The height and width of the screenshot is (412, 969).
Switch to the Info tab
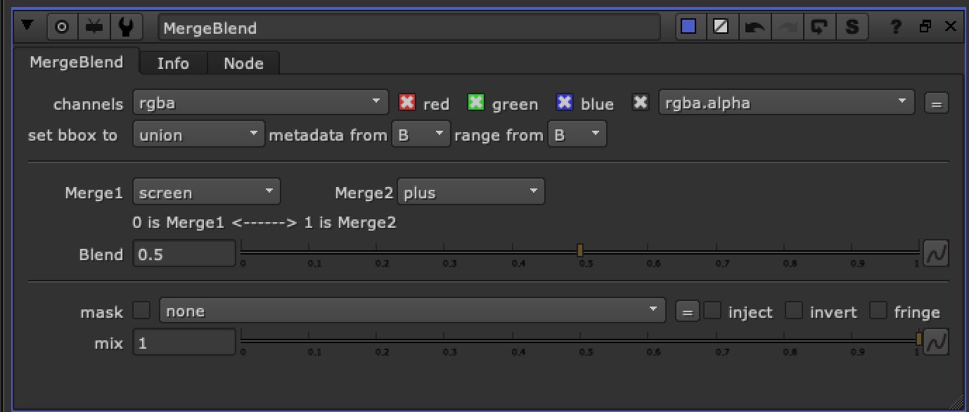(173, 63)
